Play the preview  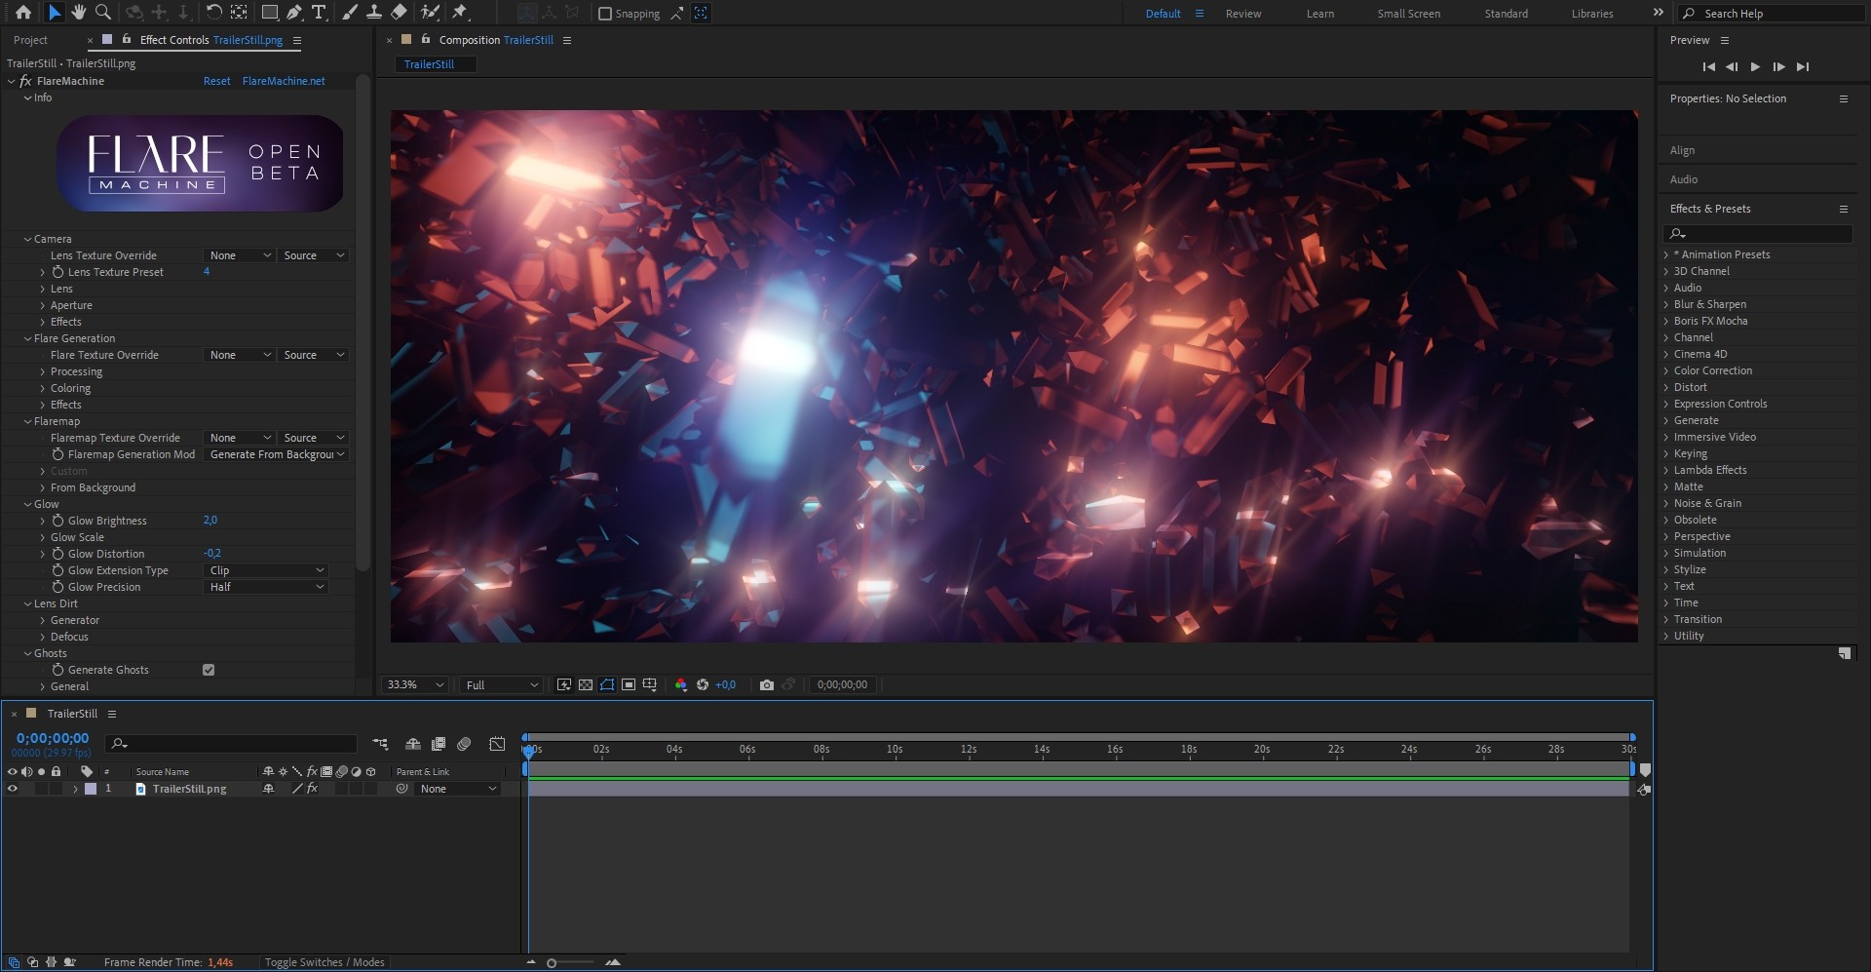click(1755, 66)
